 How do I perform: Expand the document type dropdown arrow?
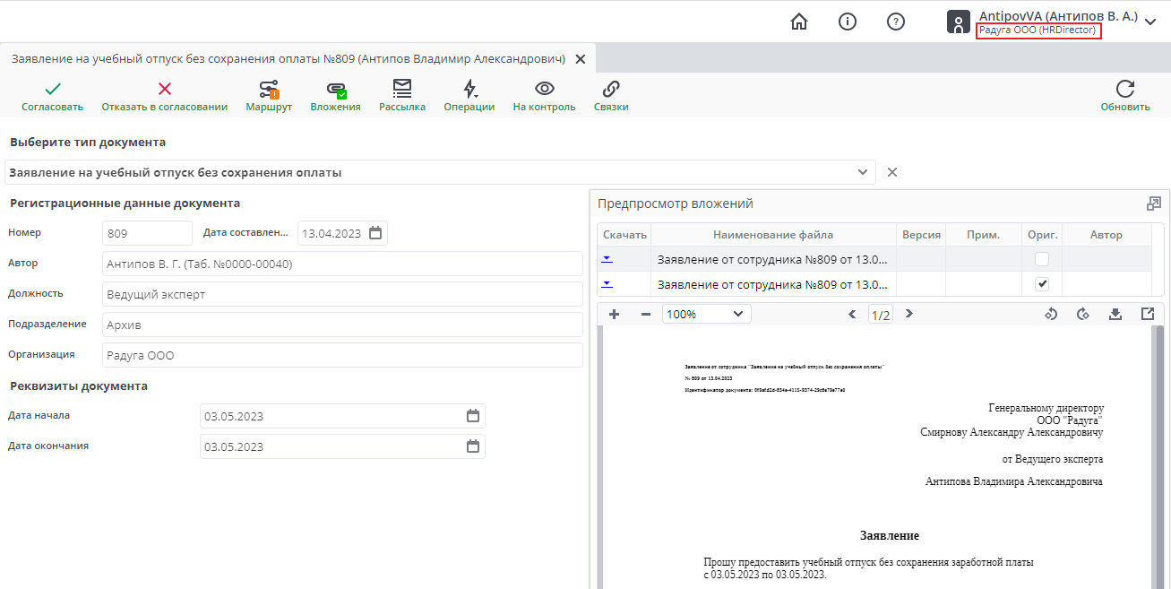point(863,172)
